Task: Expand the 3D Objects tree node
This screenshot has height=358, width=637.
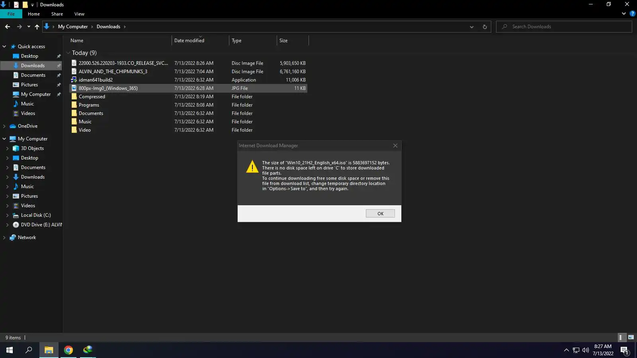Action: pos(8,148)
